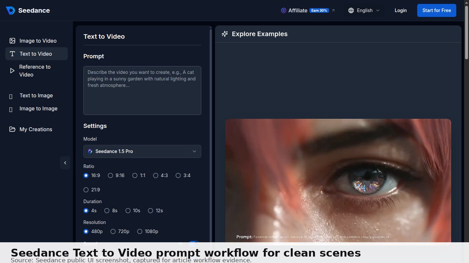The height and width of the screenshot is (263, 469).
Task: Click into the Prompt text area
Action: [x=142, y=90]
